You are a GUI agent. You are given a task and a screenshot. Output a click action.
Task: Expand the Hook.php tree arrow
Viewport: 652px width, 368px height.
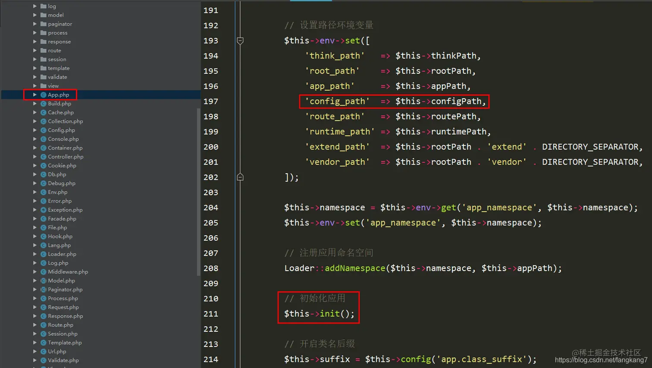[35, 236]
